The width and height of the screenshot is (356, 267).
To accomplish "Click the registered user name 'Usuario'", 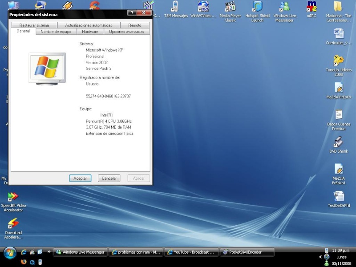I will [x=92, y=84].
